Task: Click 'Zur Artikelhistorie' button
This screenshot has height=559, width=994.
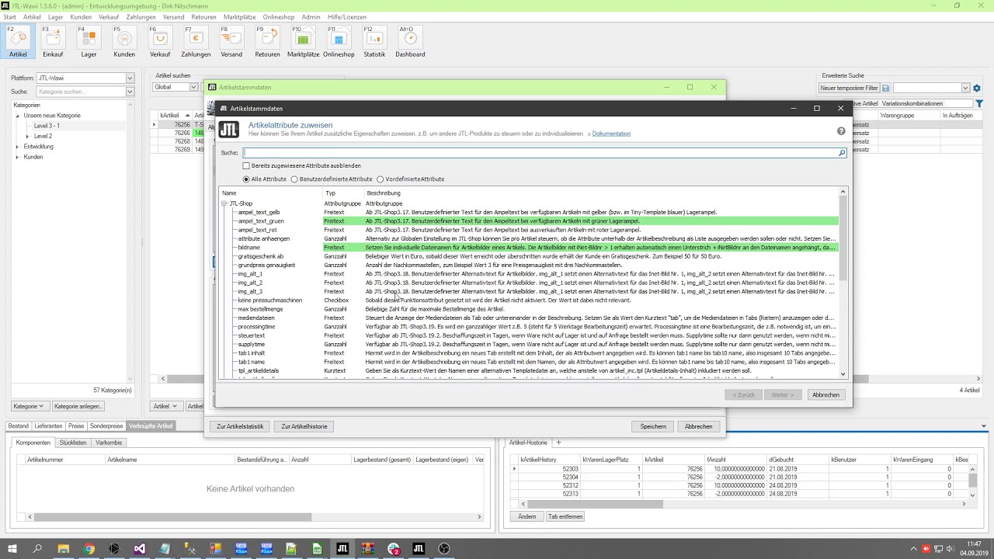Action: pos(304,426)
